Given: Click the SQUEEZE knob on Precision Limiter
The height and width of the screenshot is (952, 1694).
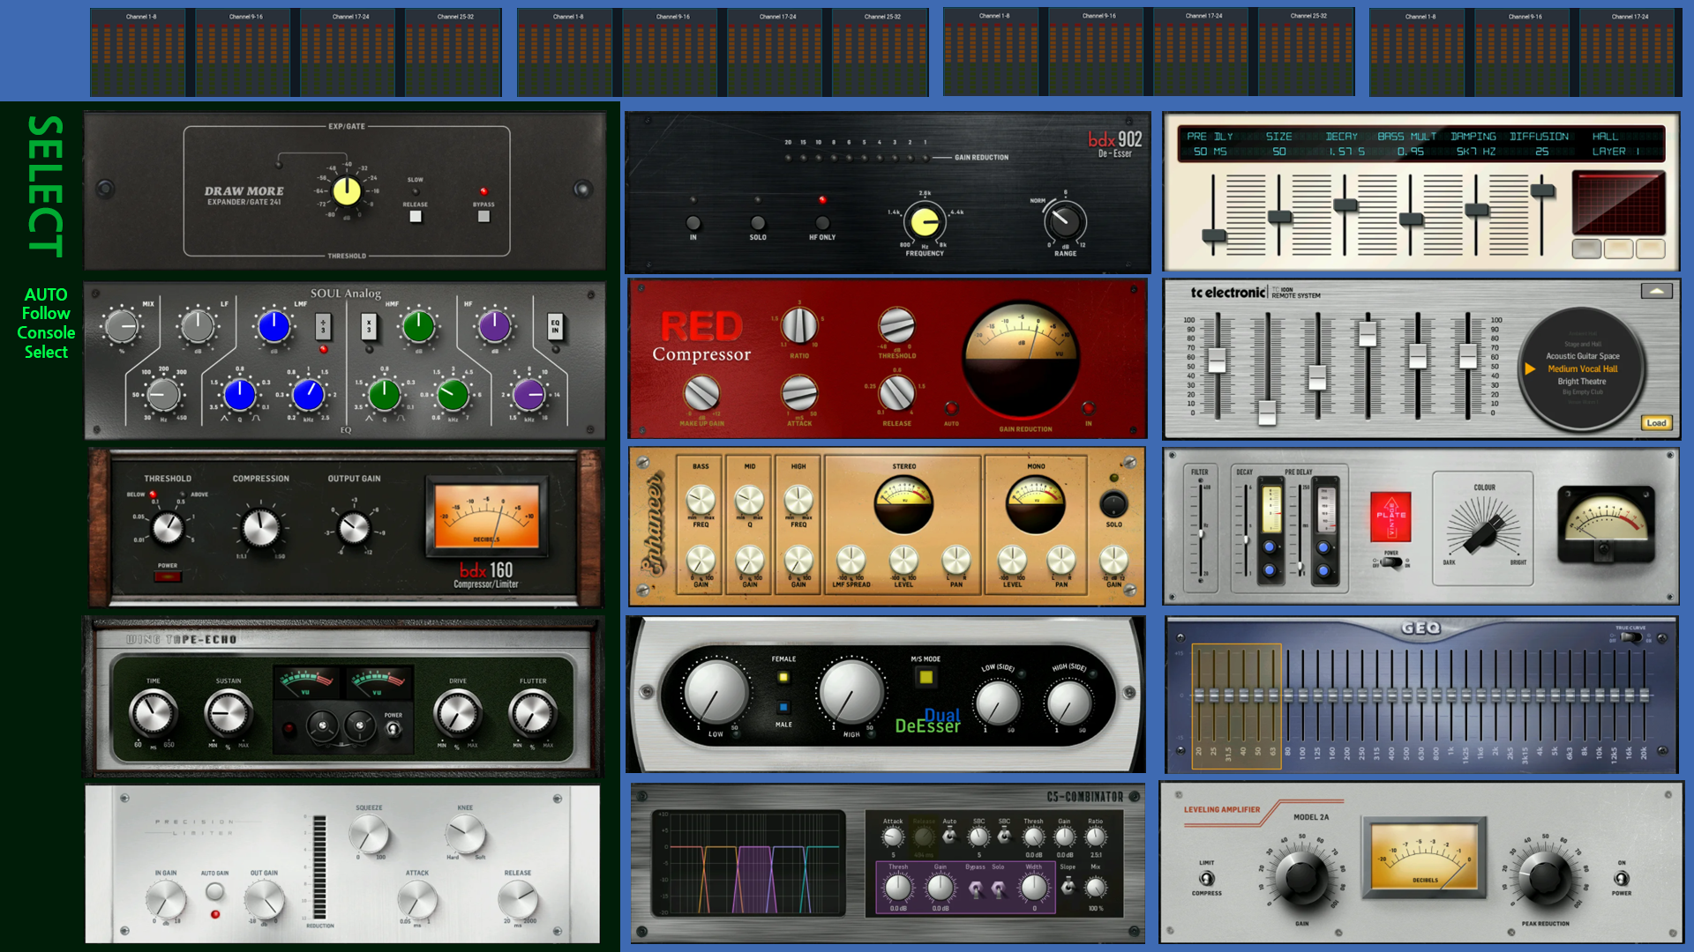Looking at the screenshot, I should [369, 833].
